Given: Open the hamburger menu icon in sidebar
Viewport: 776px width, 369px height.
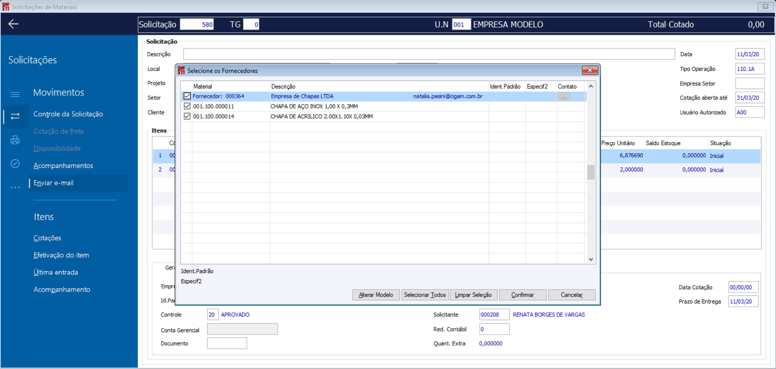Looking at the screenshot, I should point(15,94).
